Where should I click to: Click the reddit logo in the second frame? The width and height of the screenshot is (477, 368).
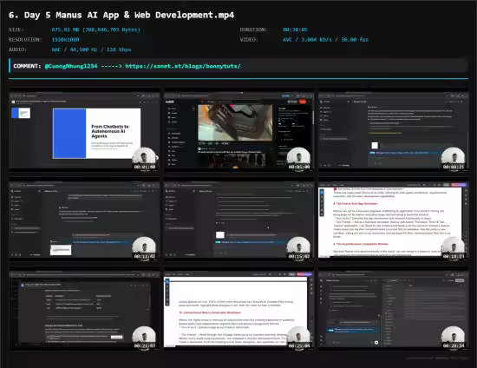[x=170, y=102]
